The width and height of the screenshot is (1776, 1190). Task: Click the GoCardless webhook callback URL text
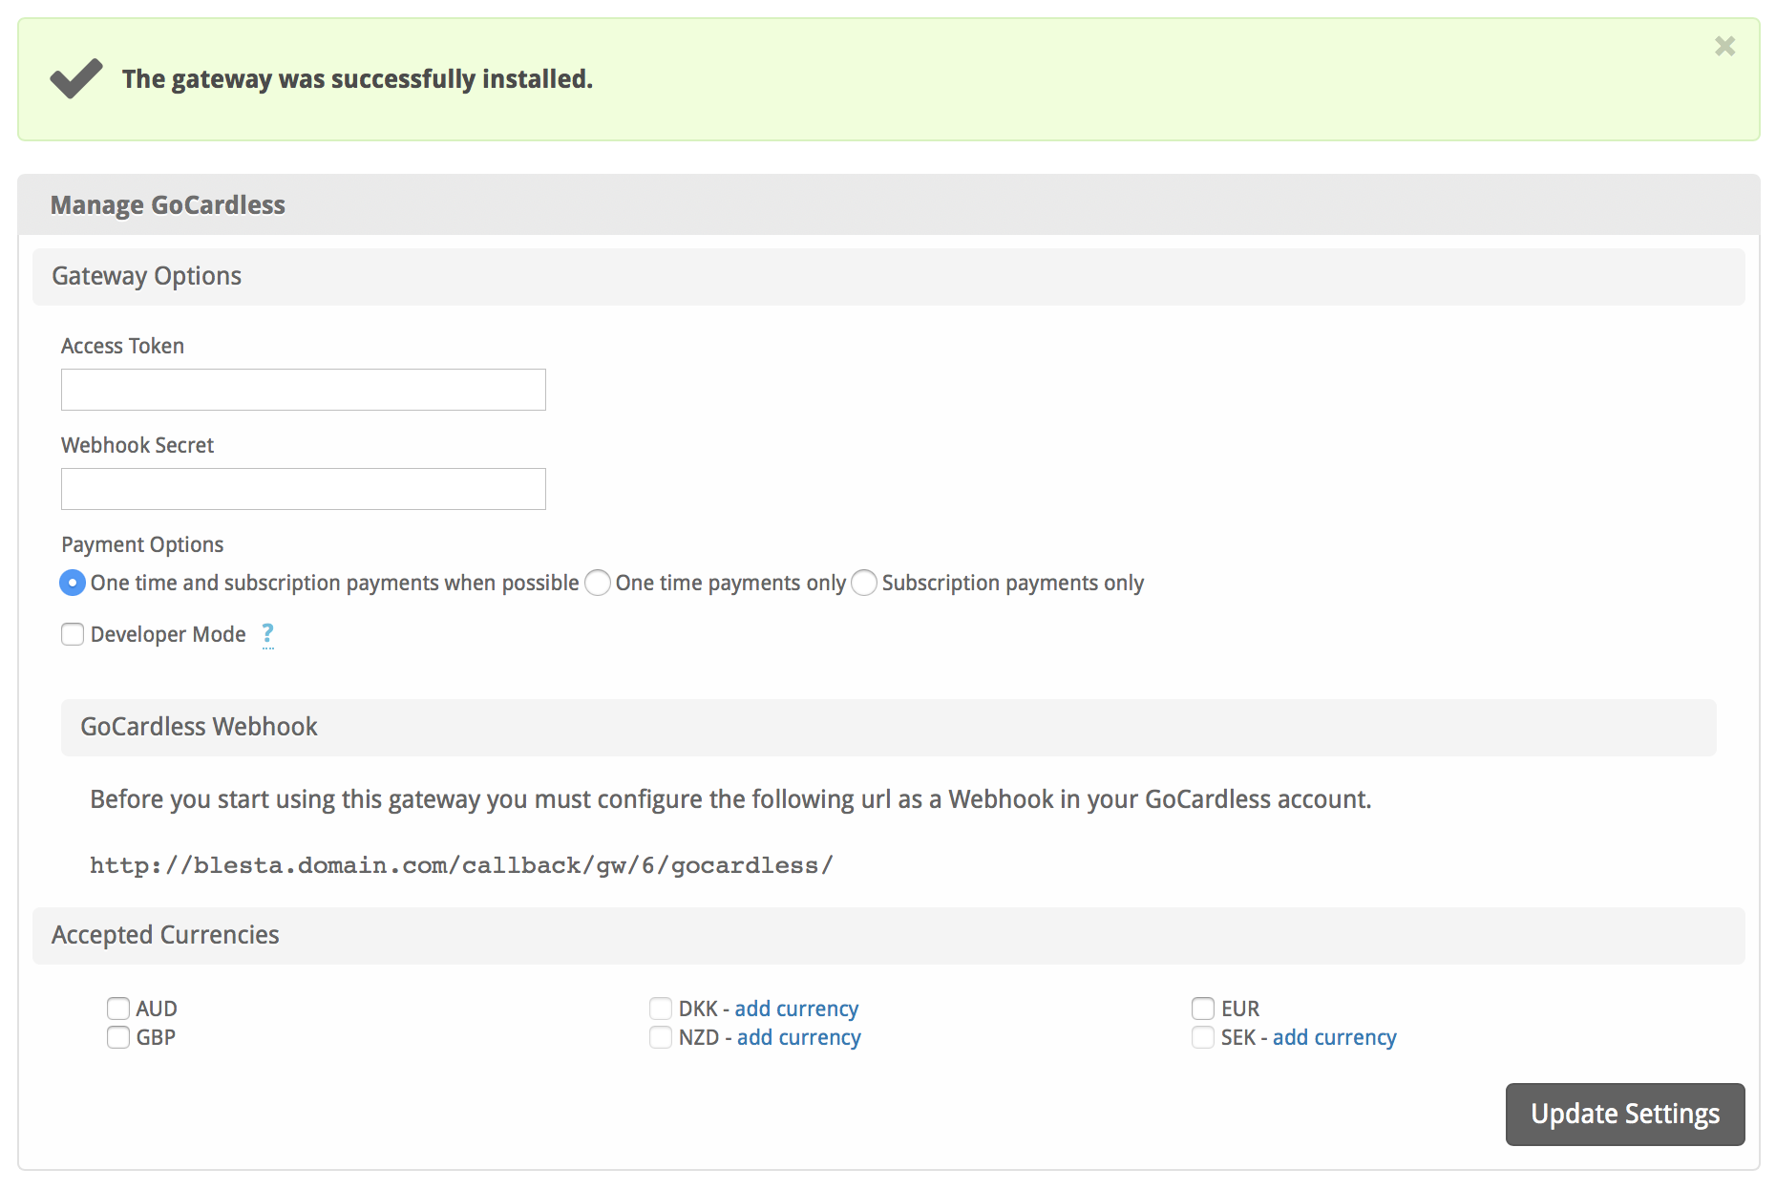tap(461, 865)
